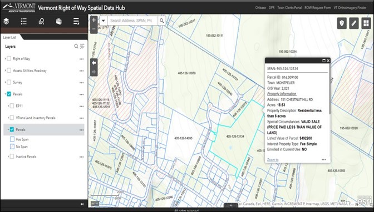Open the clipboard data icon

click(x=58, y=22)
